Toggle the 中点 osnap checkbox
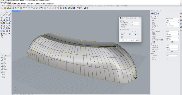The height and width of the screenshot is (95, 182). click(x=1, y=62)
